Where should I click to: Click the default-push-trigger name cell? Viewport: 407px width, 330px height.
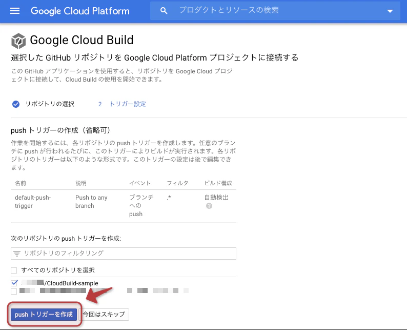click(x=33, y=202)
